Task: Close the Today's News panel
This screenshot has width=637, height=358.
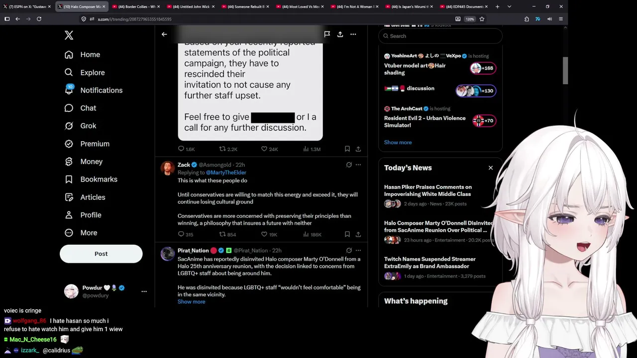Action: point(491,168)
